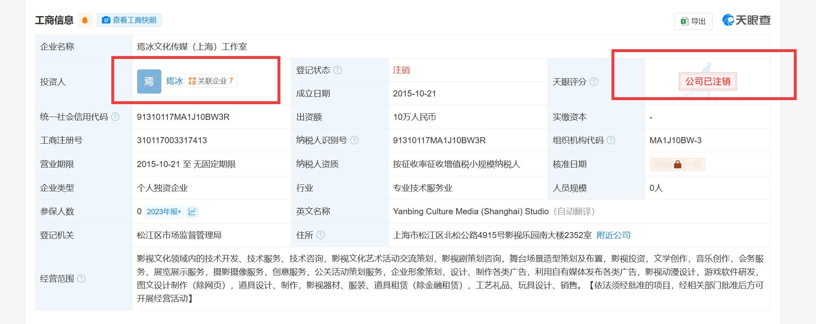The image size is (816, 324).
Task: Click the 焉 investor avatar
Action: pyautogui.click(x=149, y=82)
